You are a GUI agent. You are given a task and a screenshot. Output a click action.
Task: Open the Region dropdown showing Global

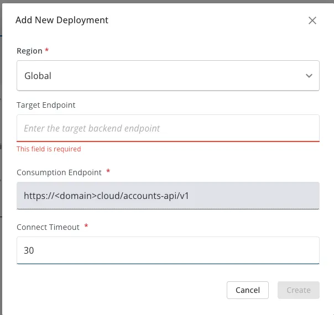[x=168, y=76]
